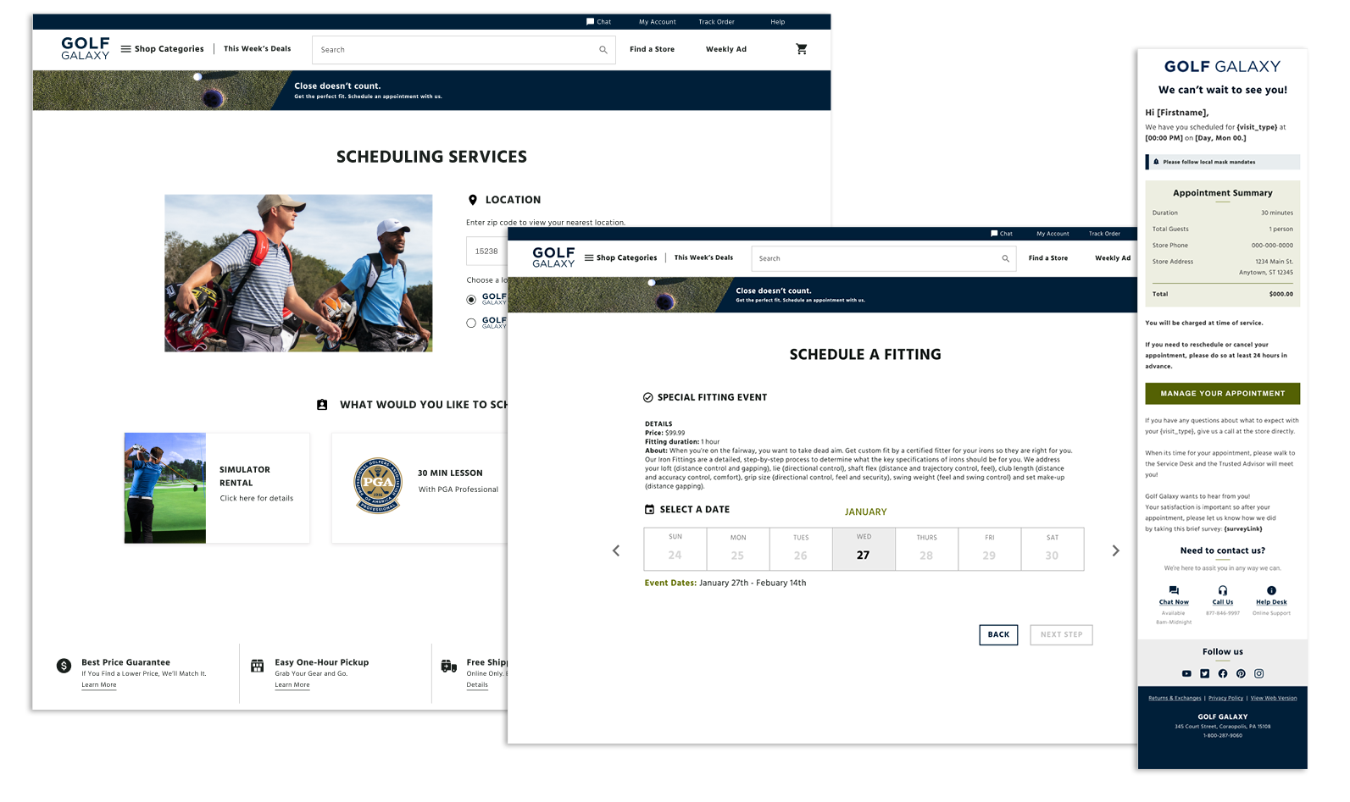Click Call Us link in email
Image resolution: width=1350 pixels, height=802 pixels.
[1223, 602]
